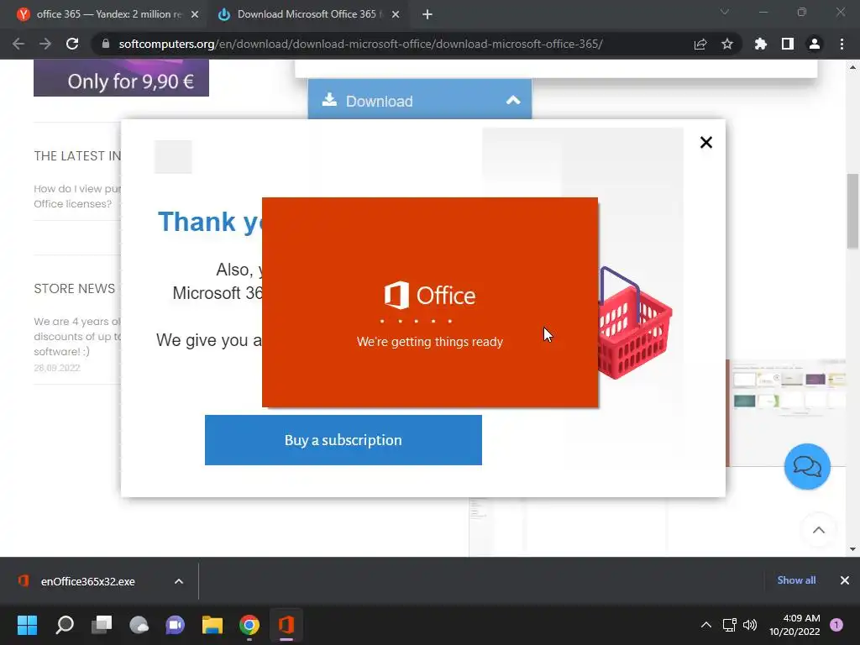Open Widgets weather icon on taskbar
860x645 pixels.
coord(139,625)
